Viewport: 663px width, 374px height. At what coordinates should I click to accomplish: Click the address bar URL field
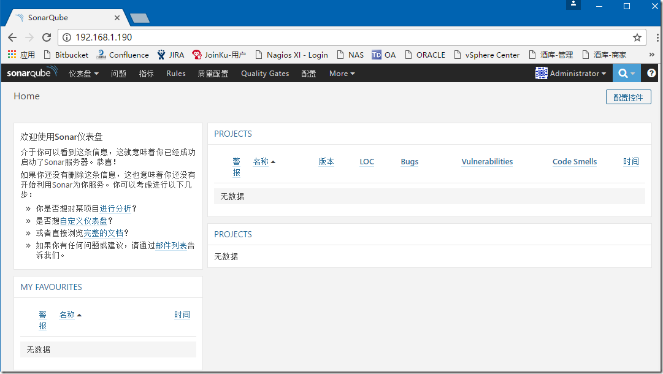351,37
